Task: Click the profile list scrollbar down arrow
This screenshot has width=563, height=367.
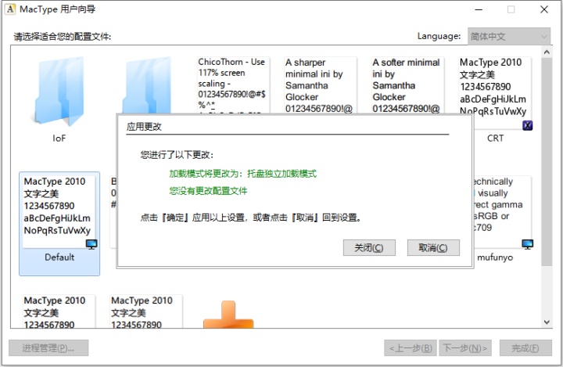Action: click(x=547, y=322)
